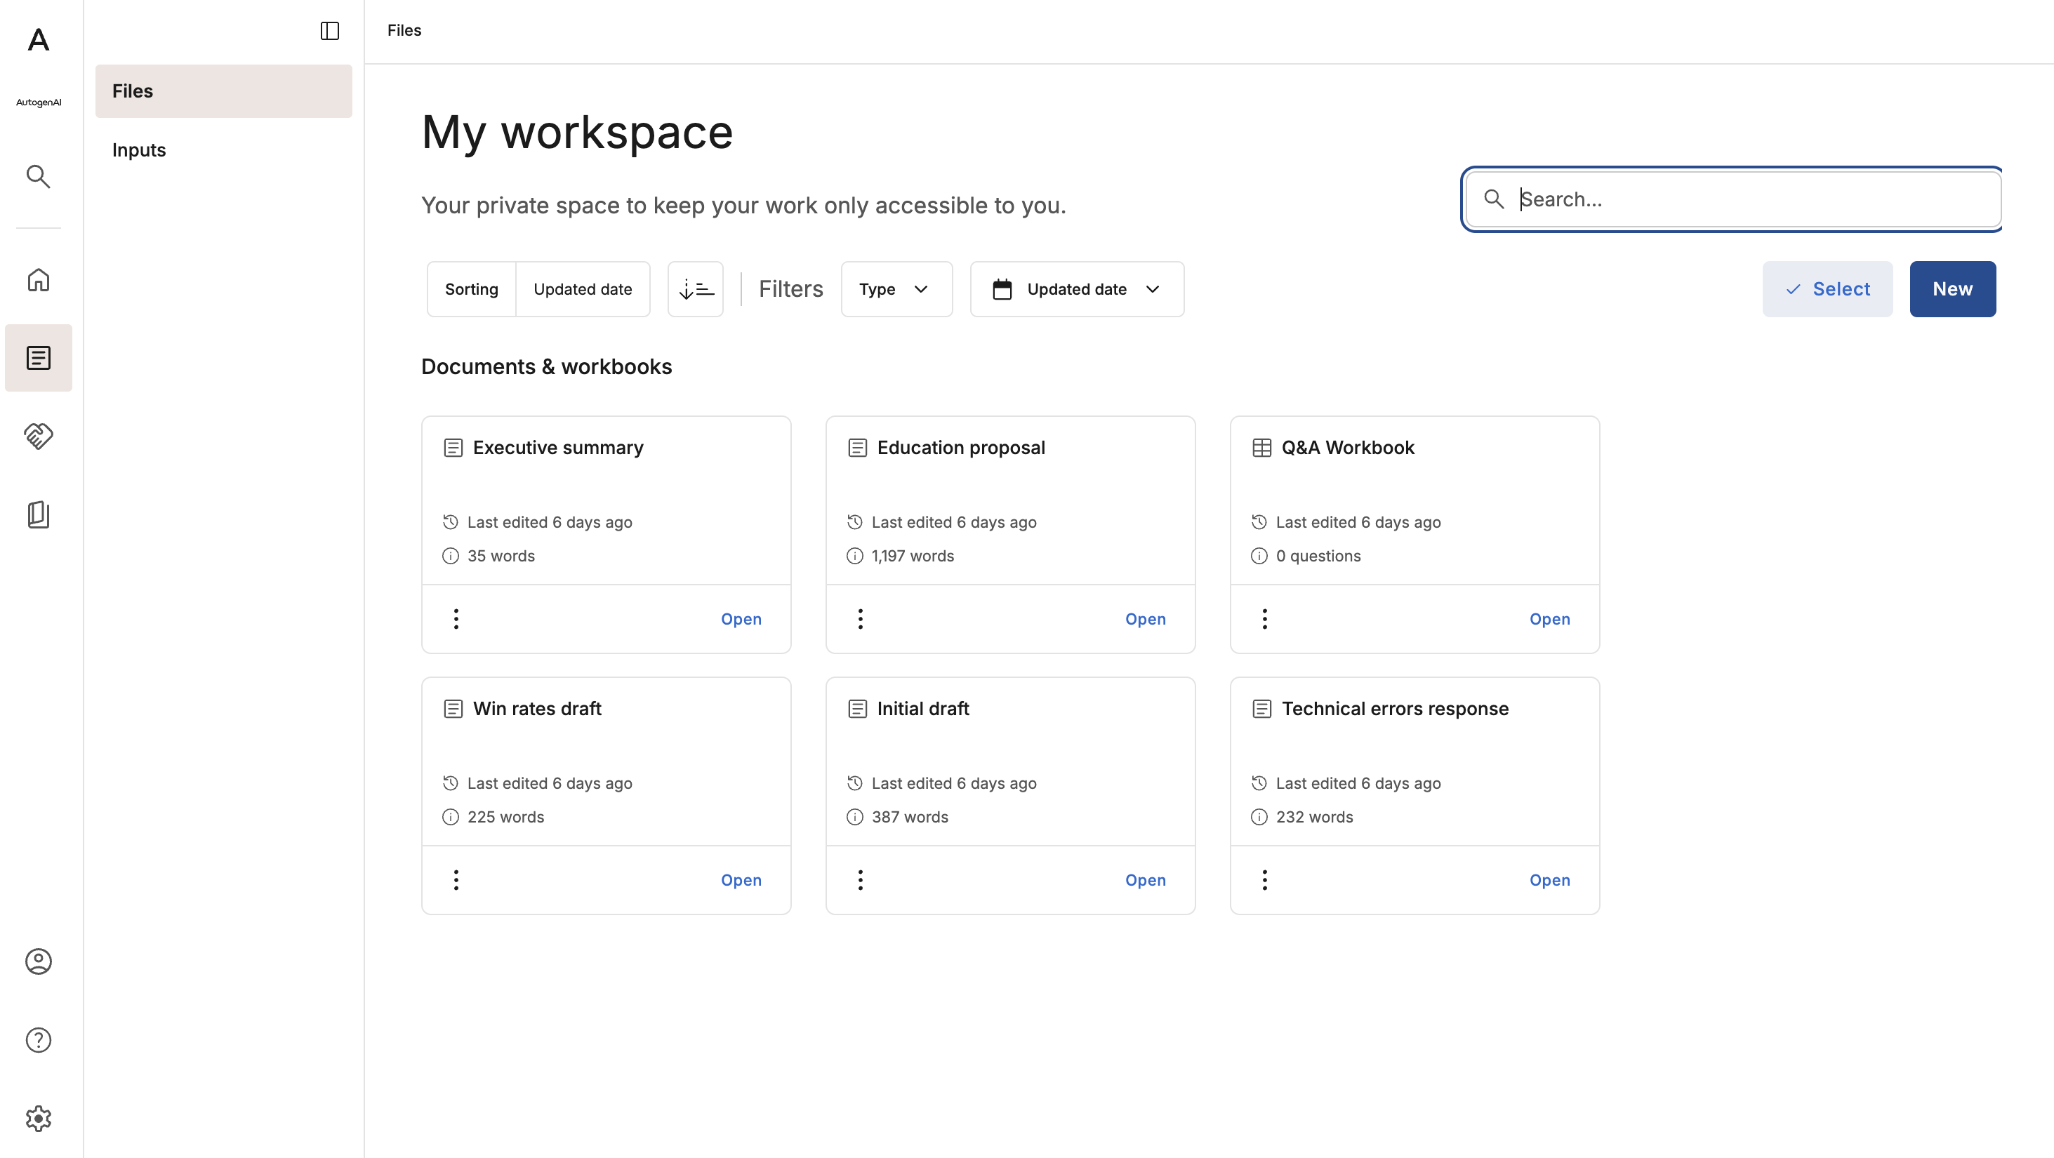Open the three-dot menu on the Initial draft card
Viewport: 2054px width, 1158px height.
pos(861,880)
